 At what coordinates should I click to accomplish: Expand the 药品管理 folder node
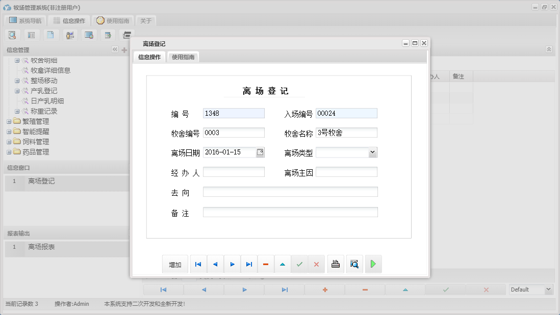coord(9,152)
